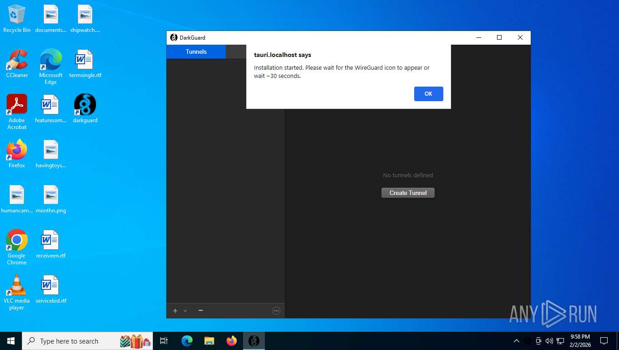619x350 pixels.
Task: Select the VLC media player icon
Action: point(17,292)
